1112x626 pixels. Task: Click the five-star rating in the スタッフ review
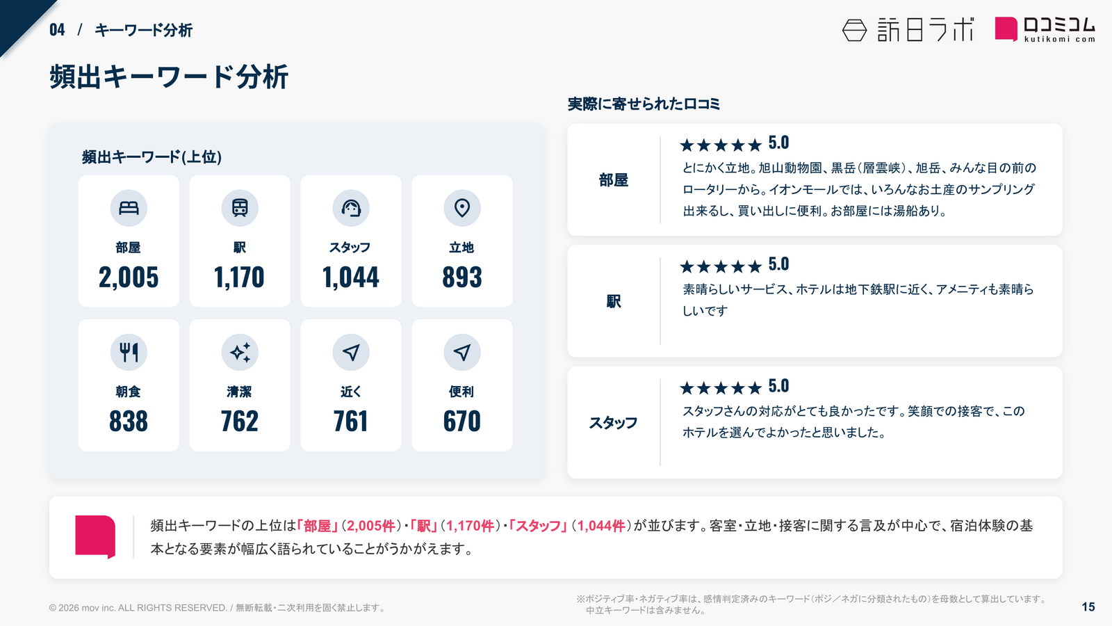point(721,388)
